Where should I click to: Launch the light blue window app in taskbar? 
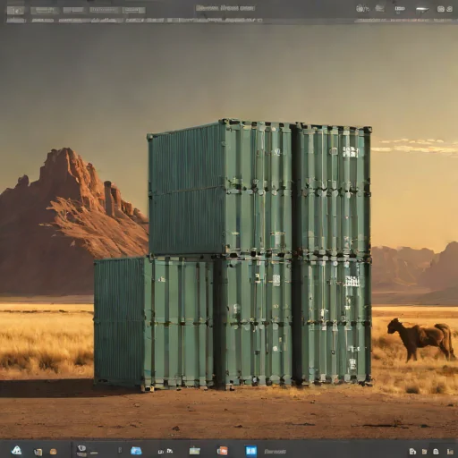136,451
